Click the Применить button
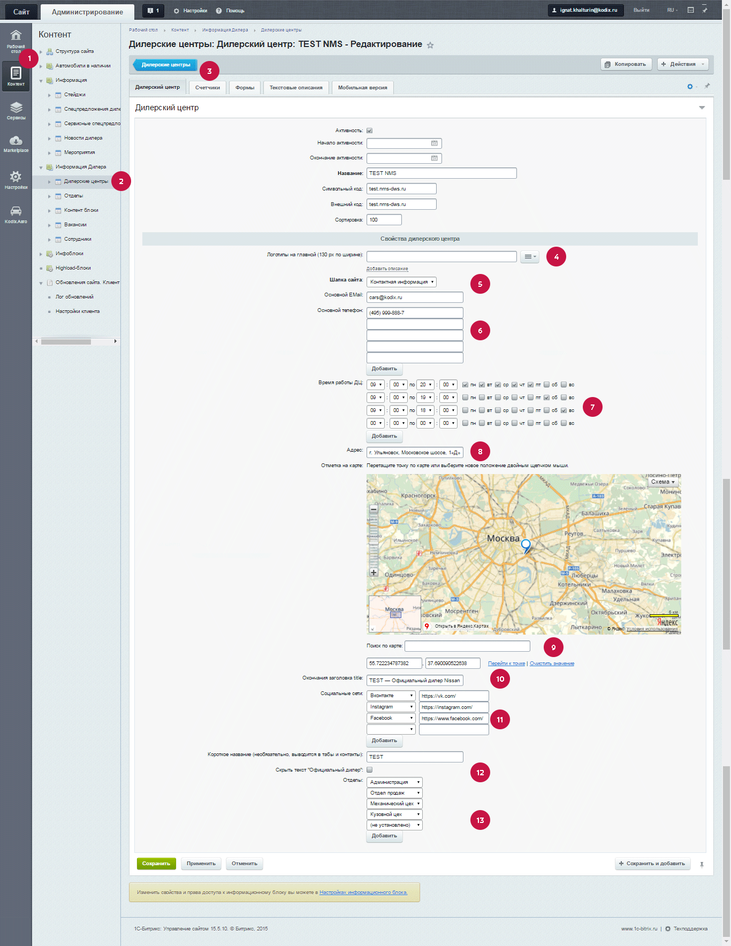The width and height of the screenshot is (731, 946). 201,864
